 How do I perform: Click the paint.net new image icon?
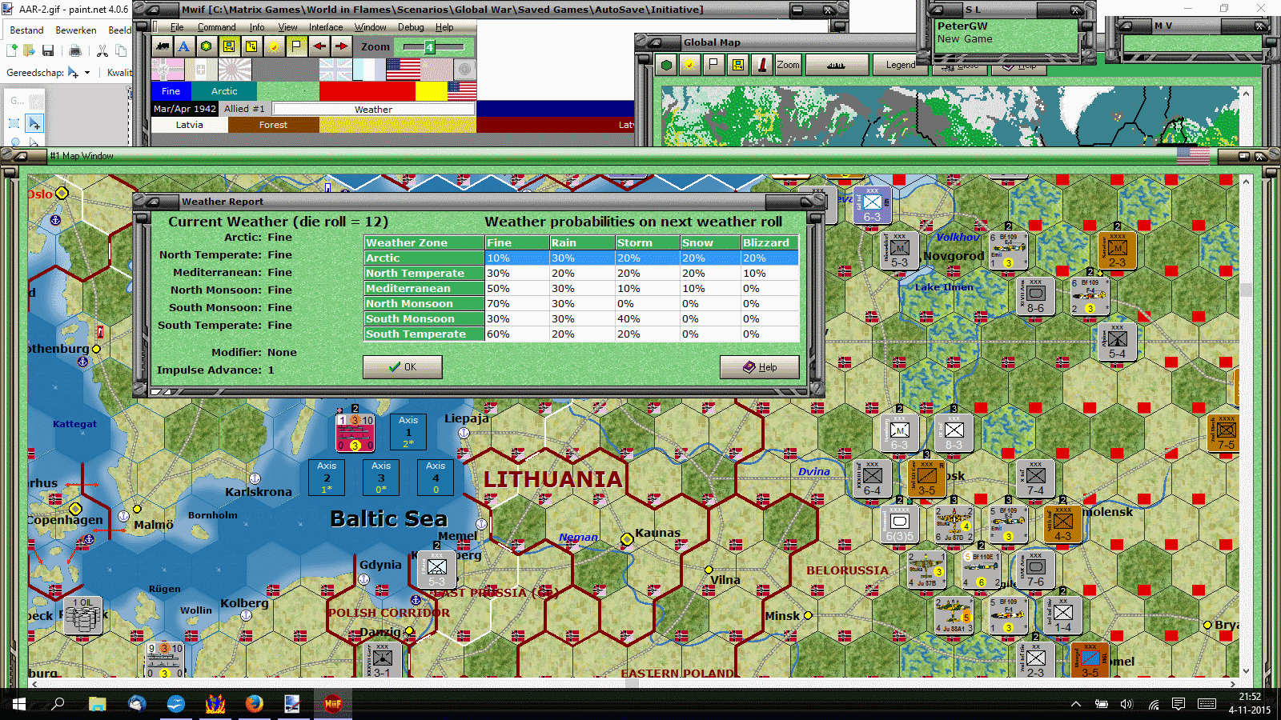point(12,51)
